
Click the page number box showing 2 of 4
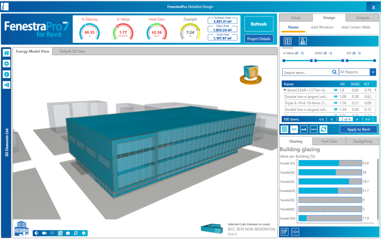click(346, 119)
